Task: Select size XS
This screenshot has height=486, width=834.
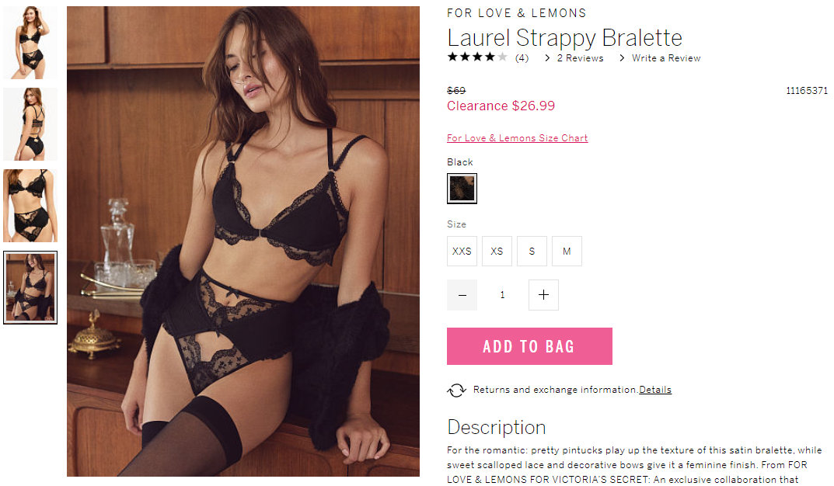Action: pos(497,252)
